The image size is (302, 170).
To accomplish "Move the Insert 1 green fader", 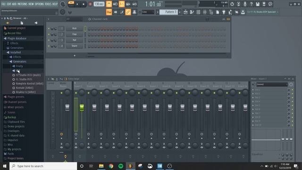I will (x=82, y=108).
